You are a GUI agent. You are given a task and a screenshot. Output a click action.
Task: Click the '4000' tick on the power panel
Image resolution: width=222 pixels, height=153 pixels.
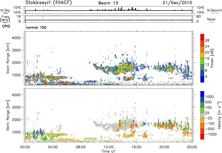point(16,38)
